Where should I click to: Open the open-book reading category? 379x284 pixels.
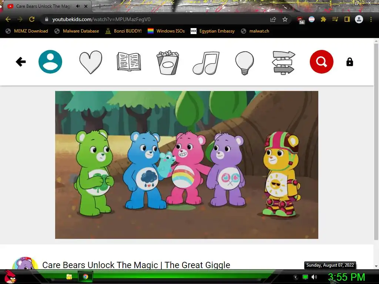click(x=129, y=62)
